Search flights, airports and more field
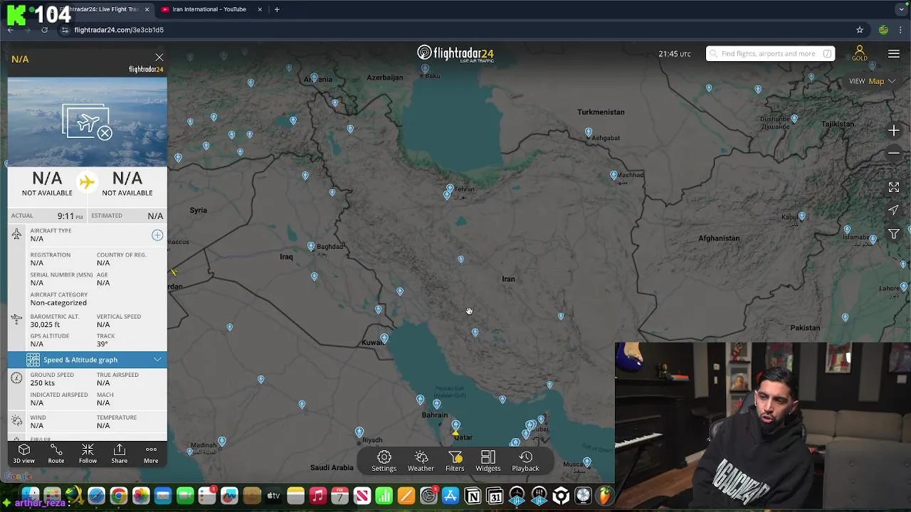 click(x=770, y=53)
